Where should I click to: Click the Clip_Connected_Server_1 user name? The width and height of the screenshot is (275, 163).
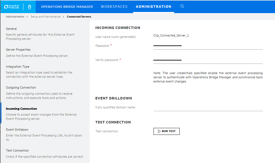point(171,35)
